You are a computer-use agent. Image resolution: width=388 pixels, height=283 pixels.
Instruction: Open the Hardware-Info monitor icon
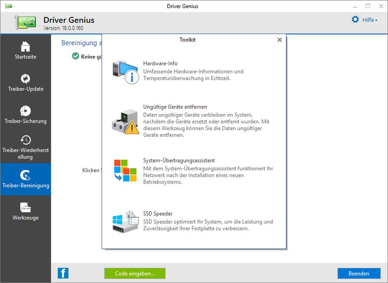125,72
